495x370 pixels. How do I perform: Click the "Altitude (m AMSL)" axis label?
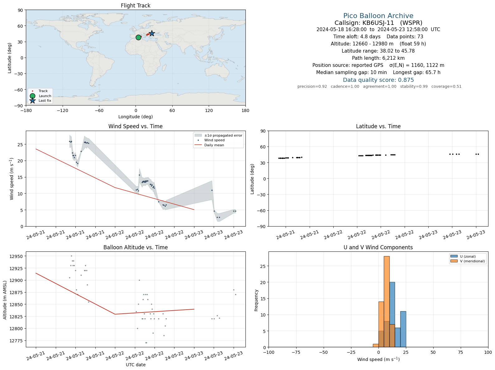[x=5, y=299]
